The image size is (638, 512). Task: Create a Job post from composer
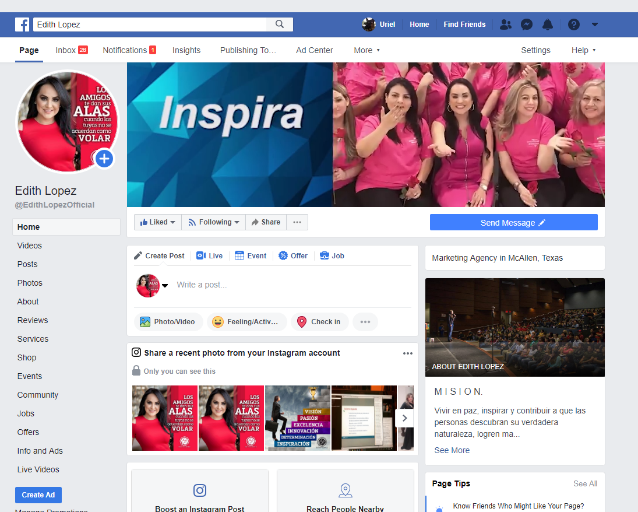click(332, 256)
